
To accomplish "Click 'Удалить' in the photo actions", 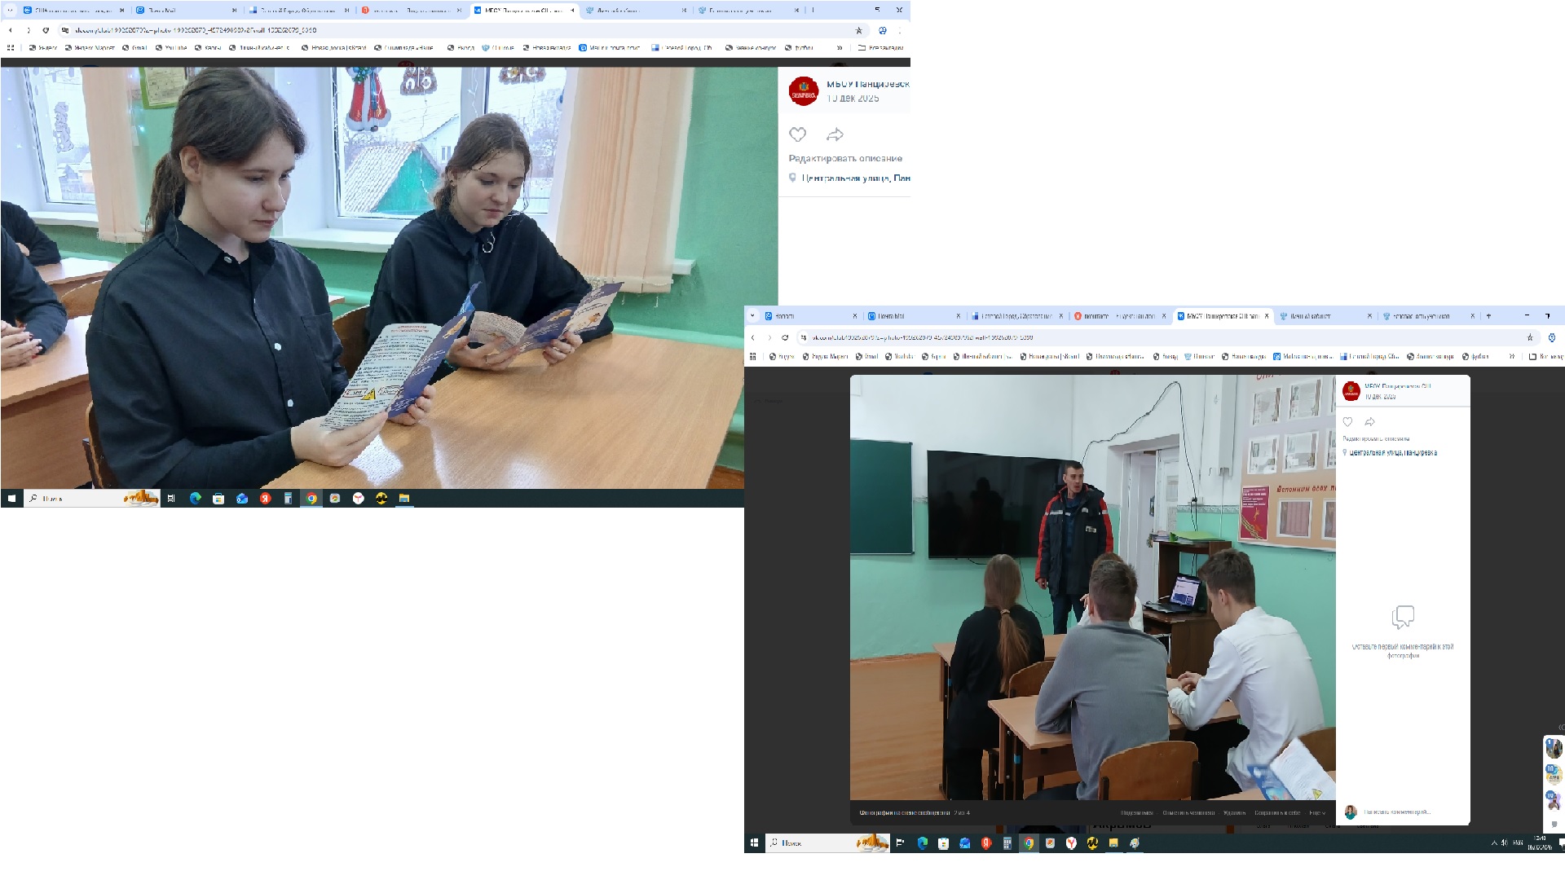I will pyautogui.click(x=1234, y=813).
